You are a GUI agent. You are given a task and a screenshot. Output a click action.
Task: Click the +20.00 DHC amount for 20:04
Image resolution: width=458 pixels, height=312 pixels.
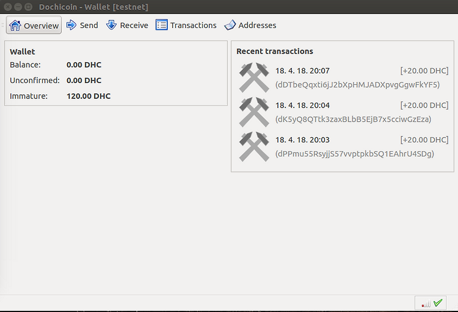point(424,105)
